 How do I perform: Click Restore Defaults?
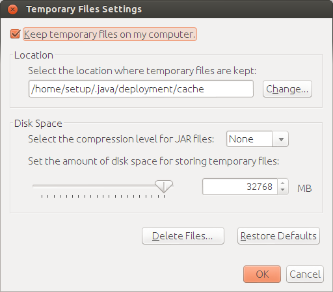pyautogui.click(x=278, y=236)
